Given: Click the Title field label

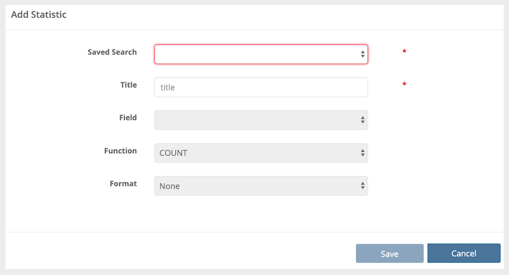Looking at the screenshot, I should [x=128, y=85].
